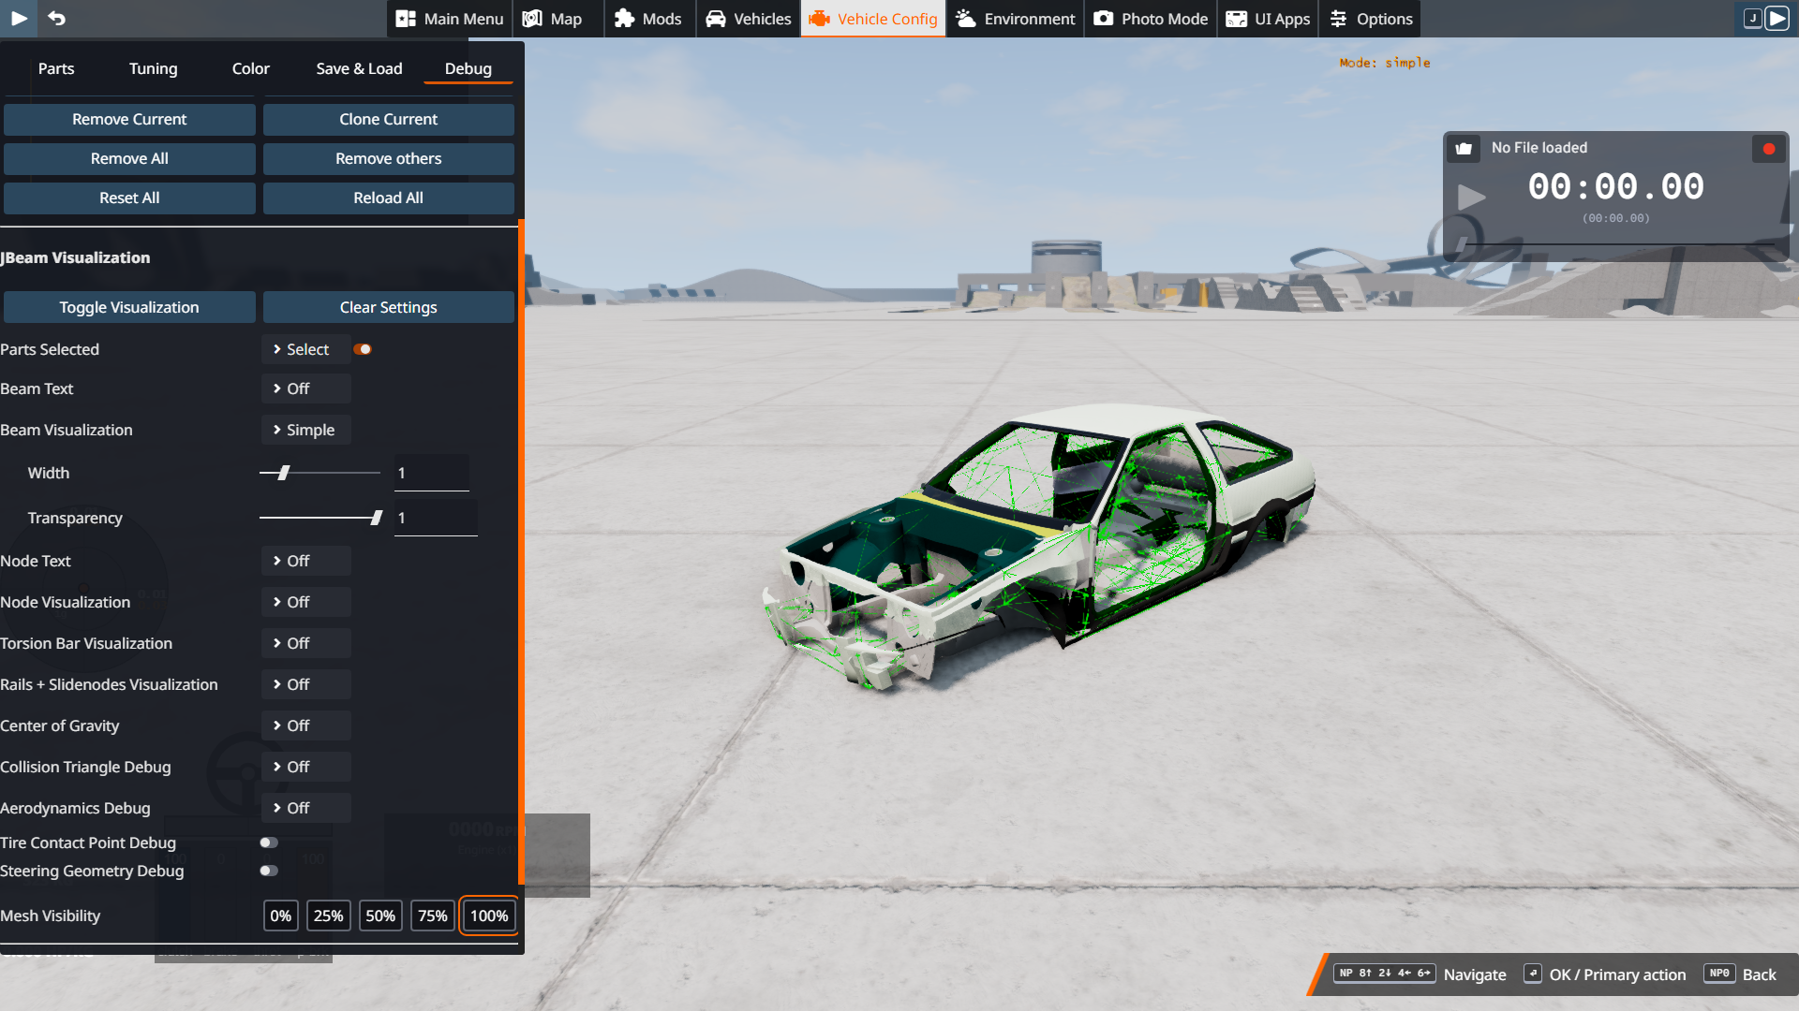The image size is (1799, 1011).
Task: Click the play icon in top-left corner
Action: pos(19,18)
